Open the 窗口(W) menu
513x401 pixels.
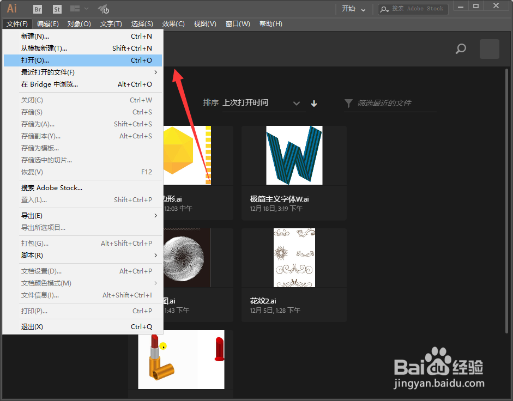(x=238, y=24)
